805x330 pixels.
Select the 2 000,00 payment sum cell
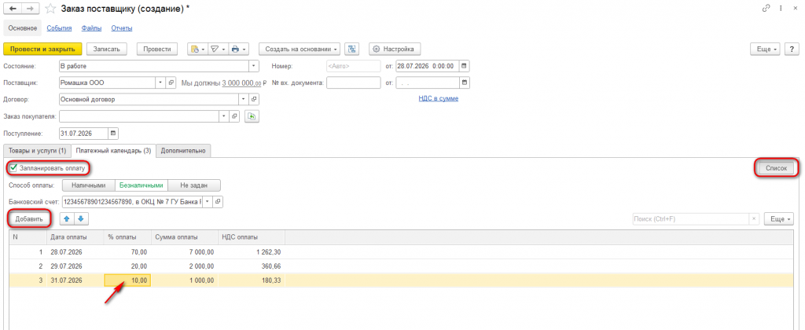(184, 266)
